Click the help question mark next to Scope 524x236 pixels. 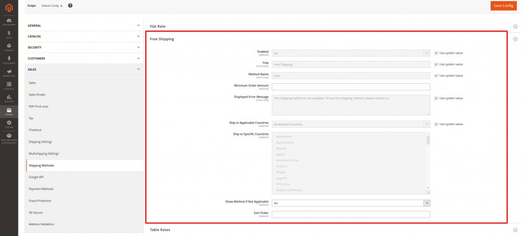[x=70, y=6]
